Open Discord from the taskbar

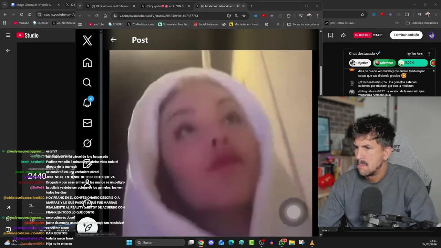[211, 242]
